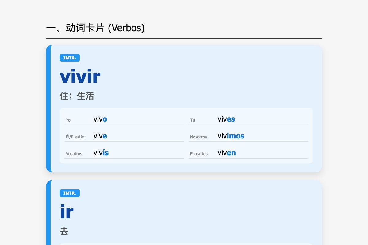
Task: Click the heading 动词卡片 (Verbos)
Action: [95, 28]
